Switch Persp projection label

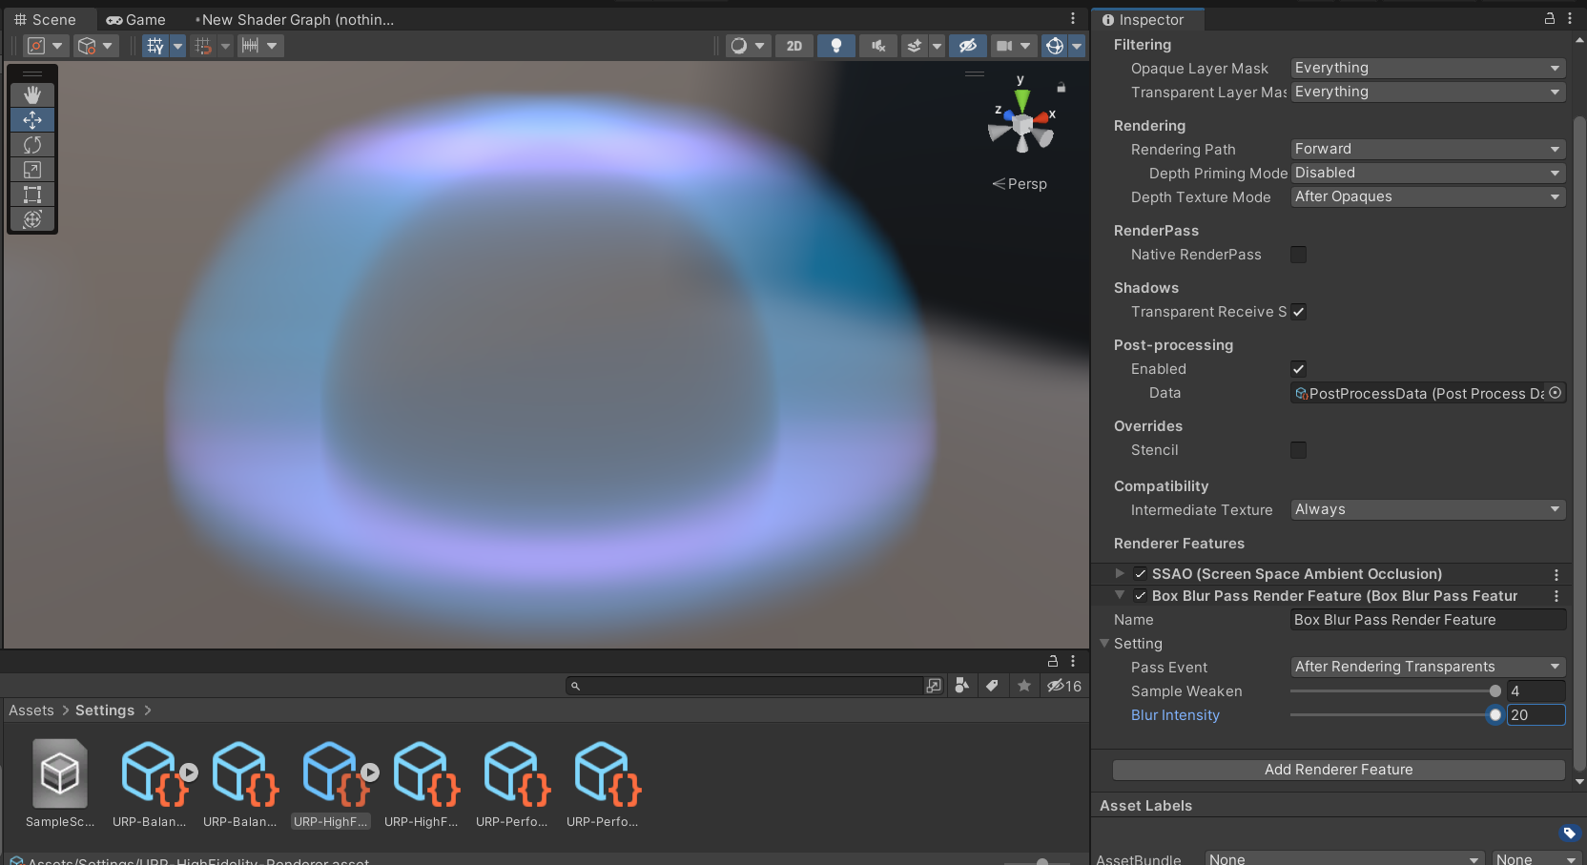1020,184
